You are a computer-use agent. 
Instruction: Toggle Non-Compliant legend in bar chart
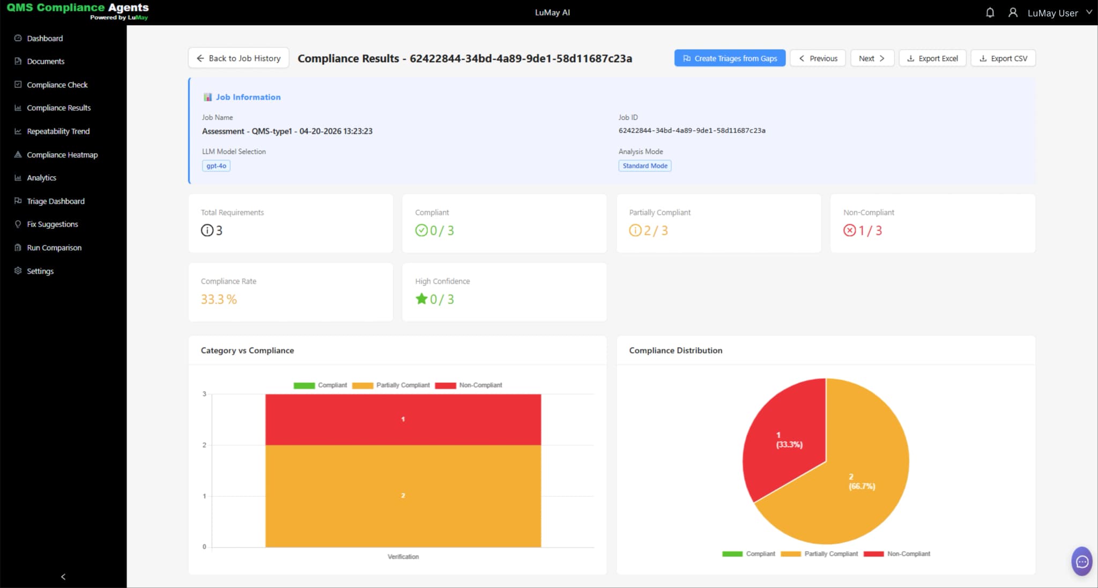(x=469, y=385)
